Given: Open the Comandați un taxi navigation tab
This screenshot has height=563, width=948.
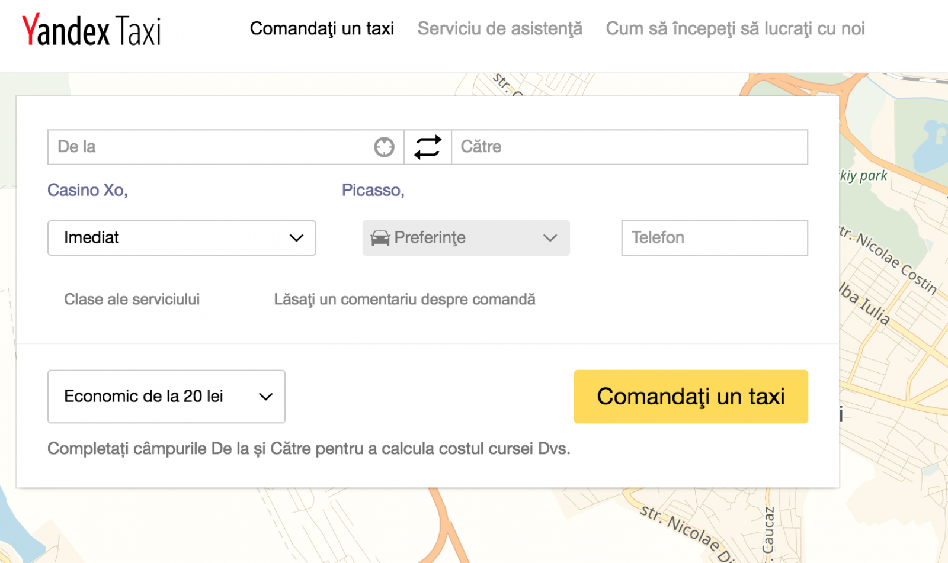Looking at the screenshot, I should 322,28.
